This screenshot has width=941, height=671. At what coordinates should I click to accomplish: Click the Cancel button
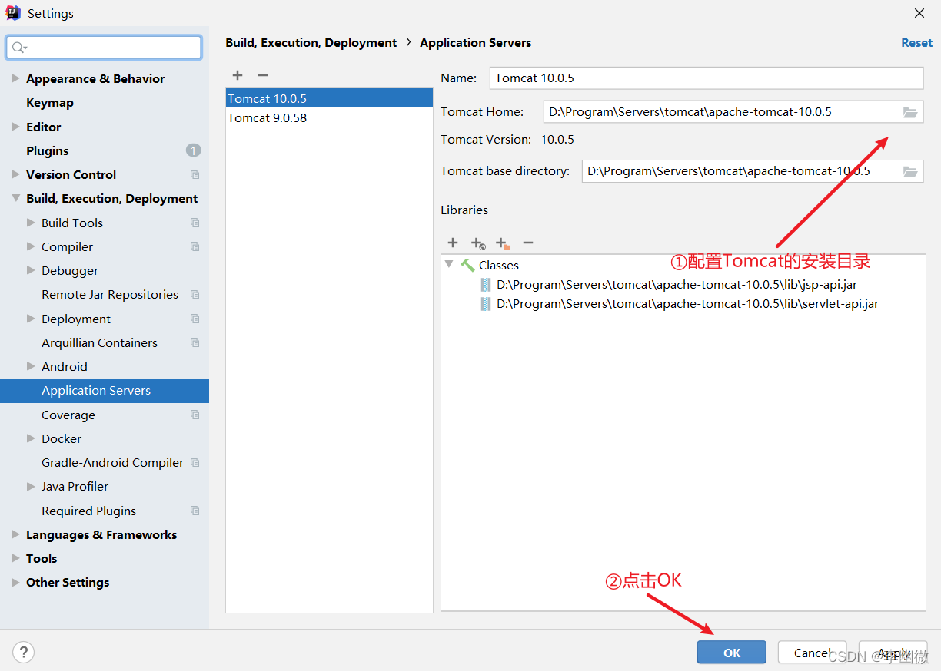812,653
